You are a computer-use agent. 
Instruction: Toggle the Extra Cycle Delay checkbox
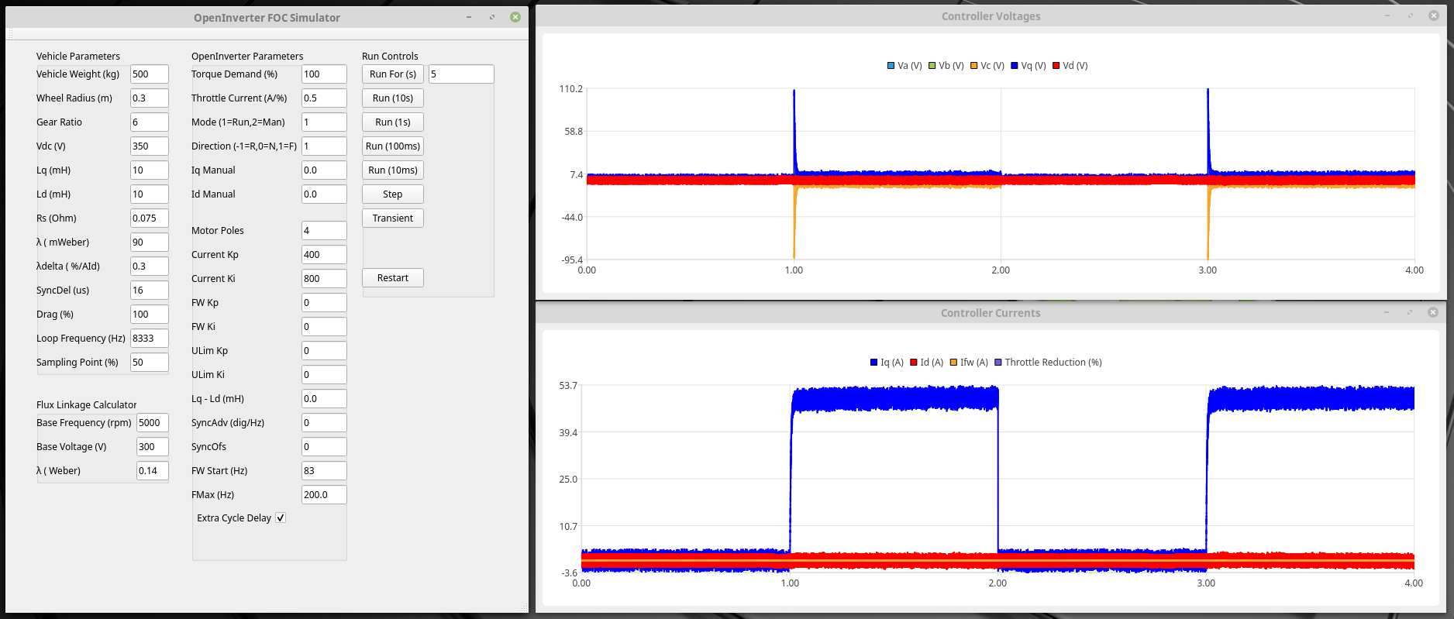coord(281,518)
